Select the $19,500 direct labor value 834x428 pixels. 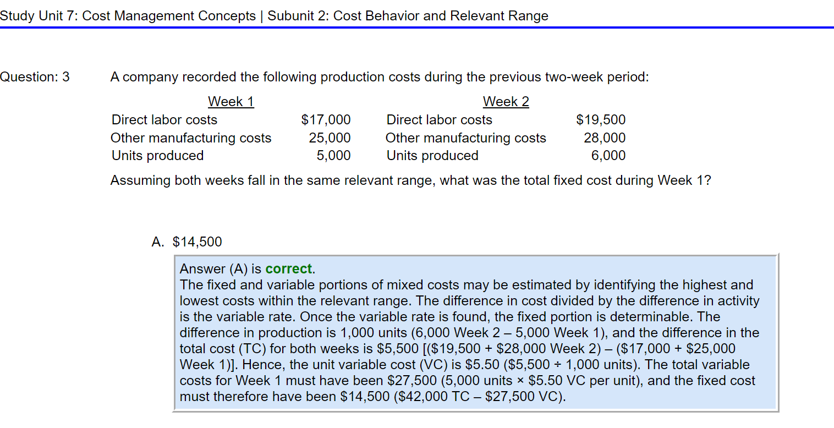tap(601, 120)
